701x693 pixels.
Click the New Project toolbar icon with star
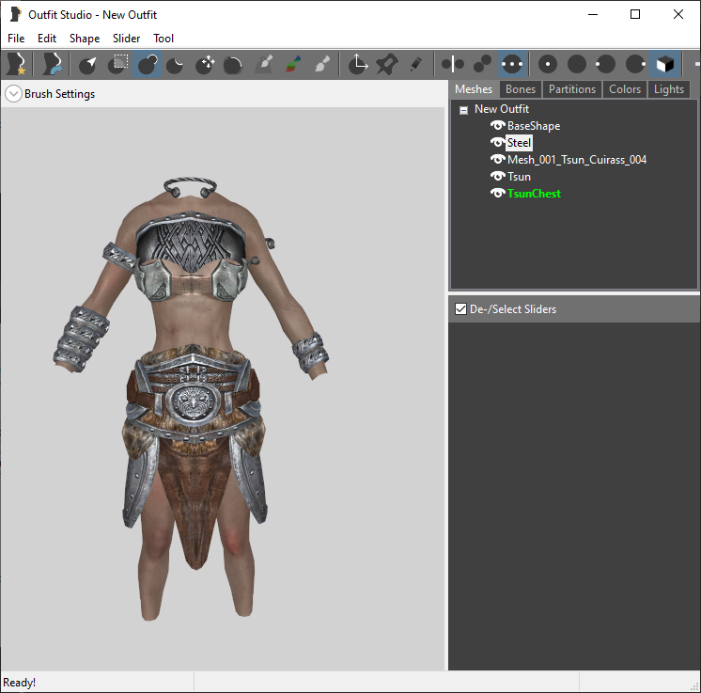17,64
